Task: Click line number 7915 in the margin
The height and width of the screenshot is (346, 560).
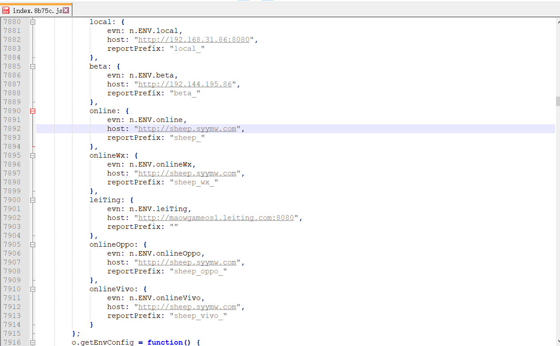Action: [x=12, y=334]
